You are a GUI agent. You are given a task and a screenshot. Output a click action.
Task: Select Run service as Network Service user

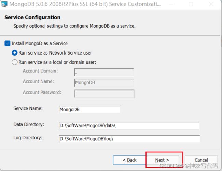click(x=15, y=53)
